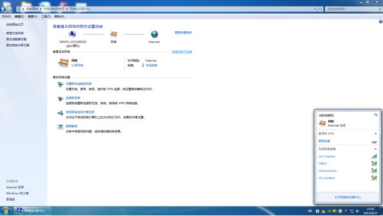
Task: Expand arrow after 所有控制面板项 breadcrumb
Action: 67,9
